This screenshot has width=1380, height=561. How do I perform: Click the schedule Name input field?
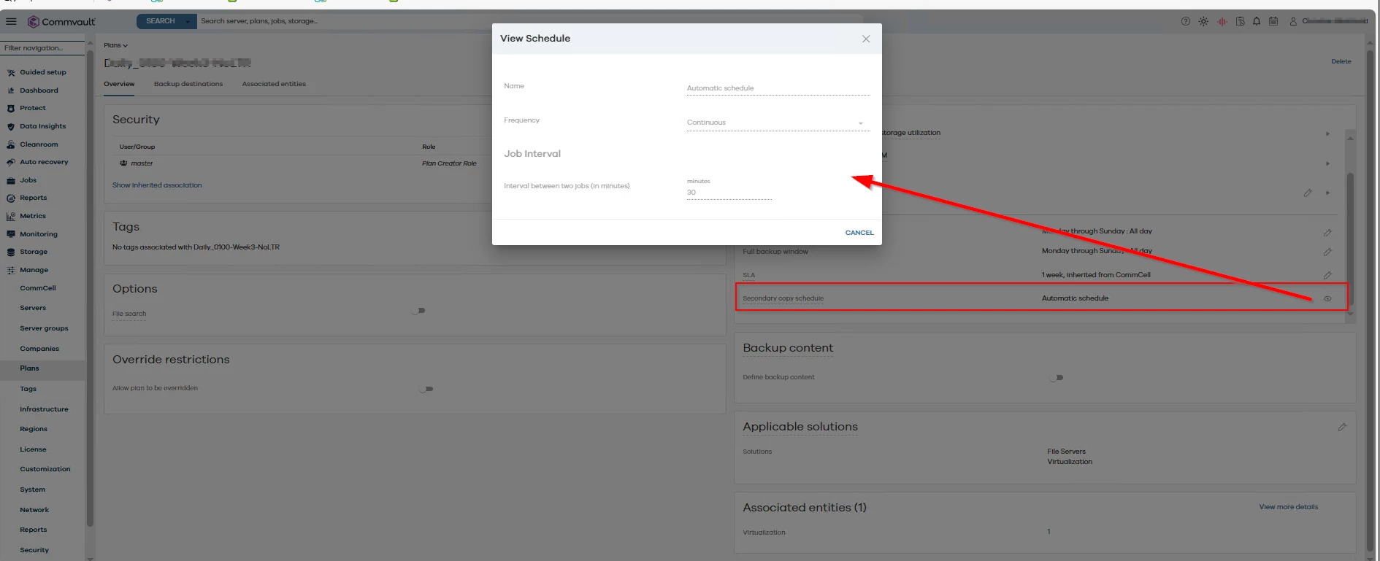click(x=778, y=88)
